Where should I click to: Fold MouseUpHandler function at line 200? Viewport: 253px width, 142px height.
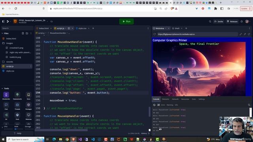point(42,116)
